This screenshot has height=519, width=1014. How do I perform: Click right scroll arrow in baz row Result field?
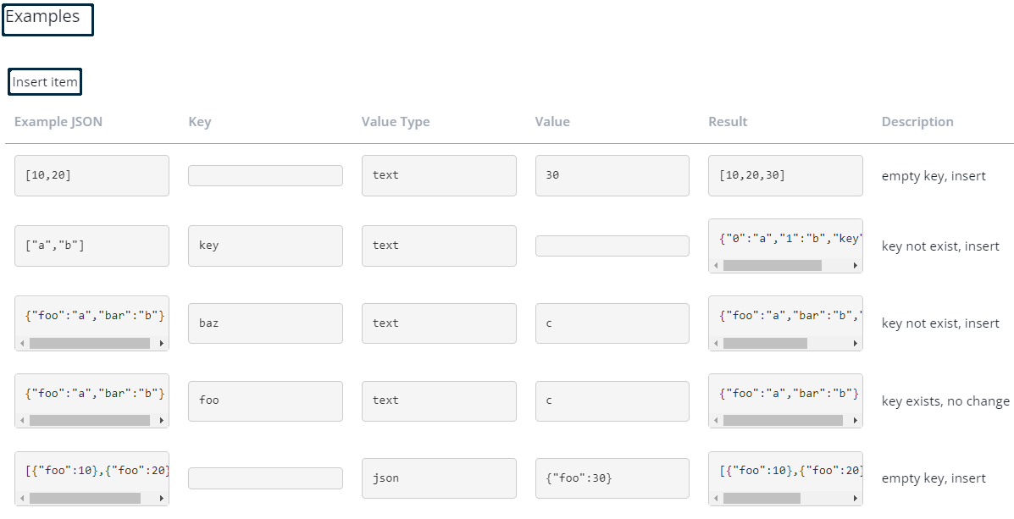click(x=856, y=343)
